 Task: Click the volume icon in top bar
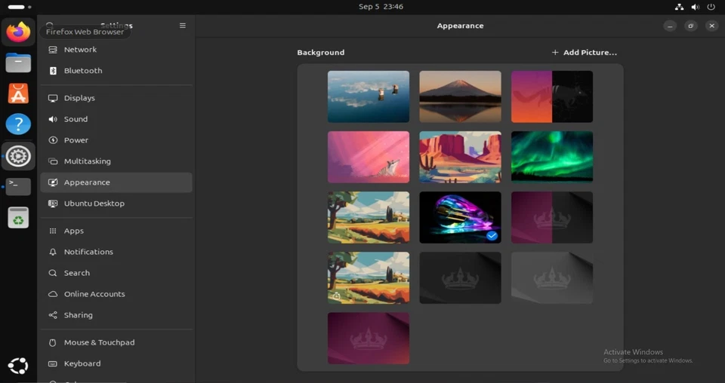click(x=695, y=7)
